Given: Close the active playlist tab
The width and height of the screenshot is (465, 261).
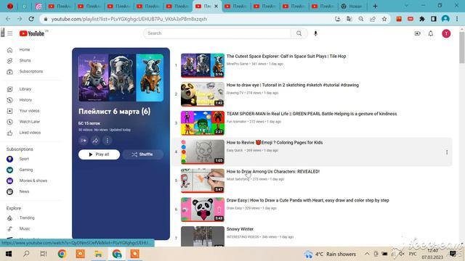Looking at the screenshot, I should coord(217,6).
